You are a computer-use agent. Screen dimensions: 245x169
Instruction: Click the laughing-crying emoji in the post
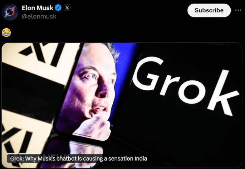coord(6,33)
